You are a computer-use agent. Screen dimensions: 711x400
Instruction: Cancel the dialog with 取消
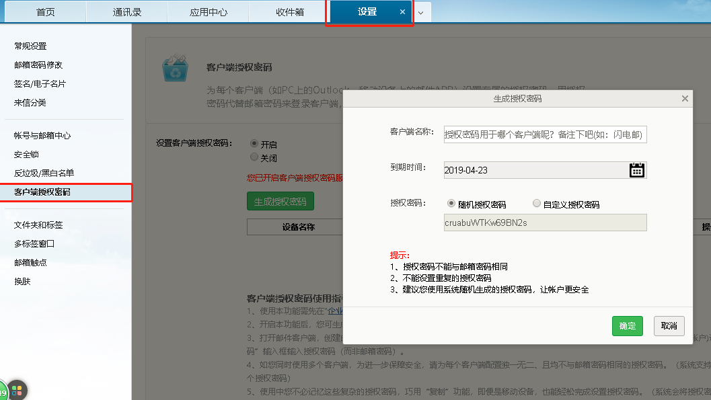669,325
